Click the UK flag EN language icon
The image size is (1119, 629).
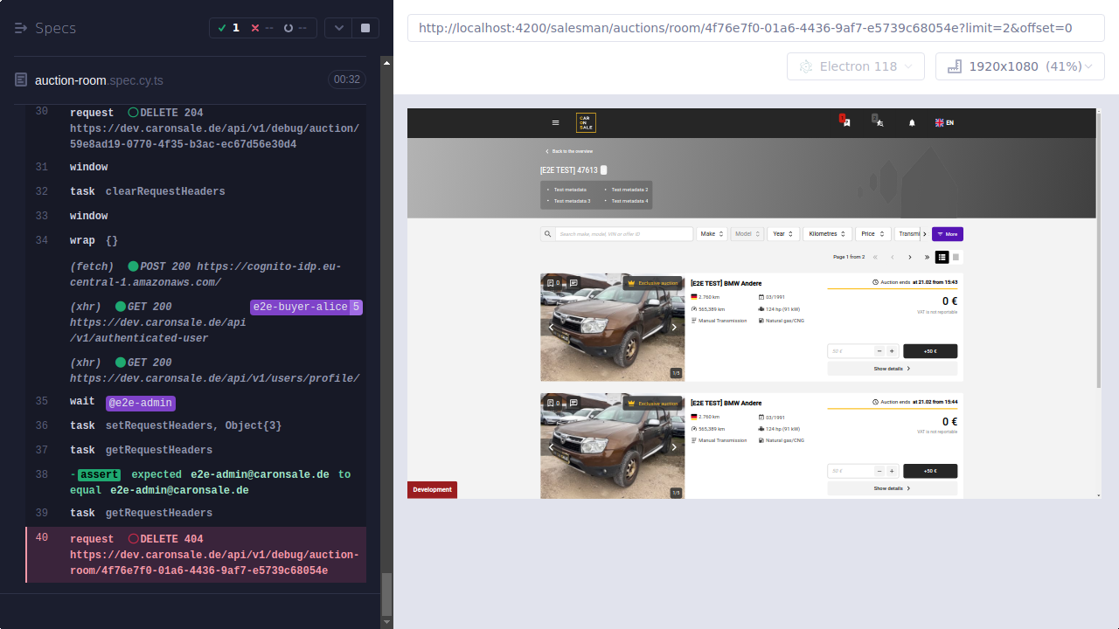point(943,122)
